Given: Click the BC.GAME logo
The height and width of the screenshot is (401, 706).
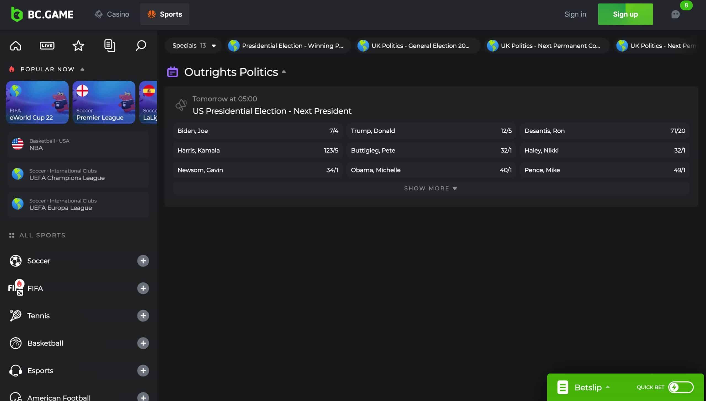Looking at the screenshot, I should coord(42,14).
